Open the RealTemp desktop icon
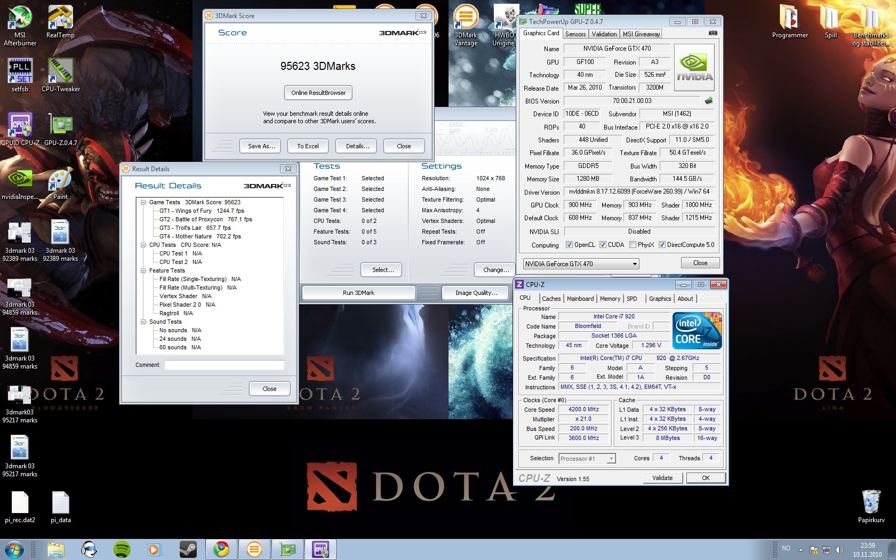 click(x=60, y=21)
